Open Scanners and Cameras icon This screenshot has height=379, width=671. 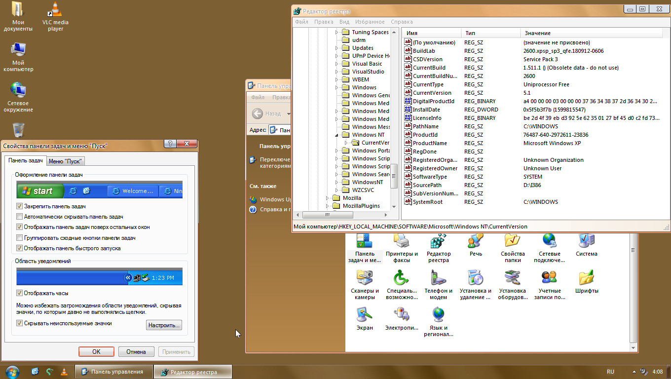pos(365,285)
